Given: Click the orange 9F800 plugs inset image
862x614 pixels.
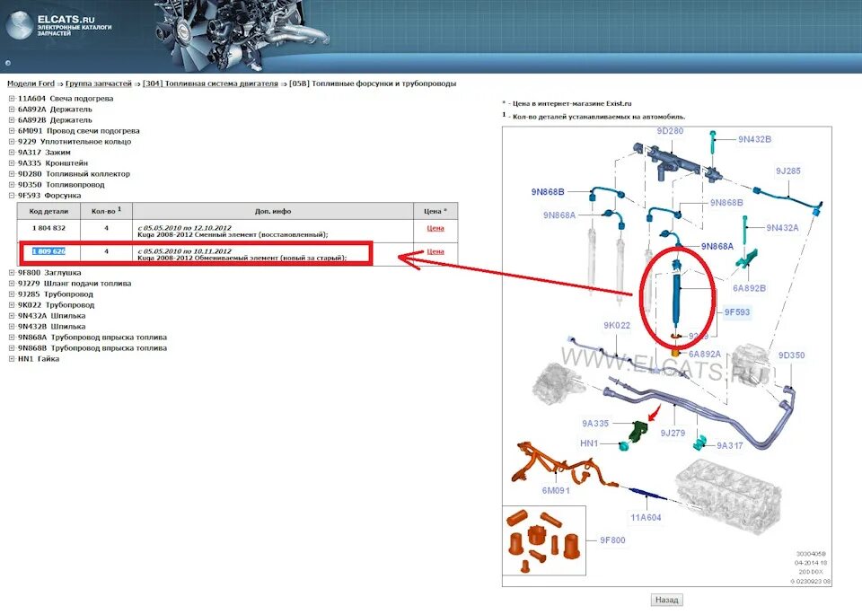Looking at the screenshot, I should point(544,540).
